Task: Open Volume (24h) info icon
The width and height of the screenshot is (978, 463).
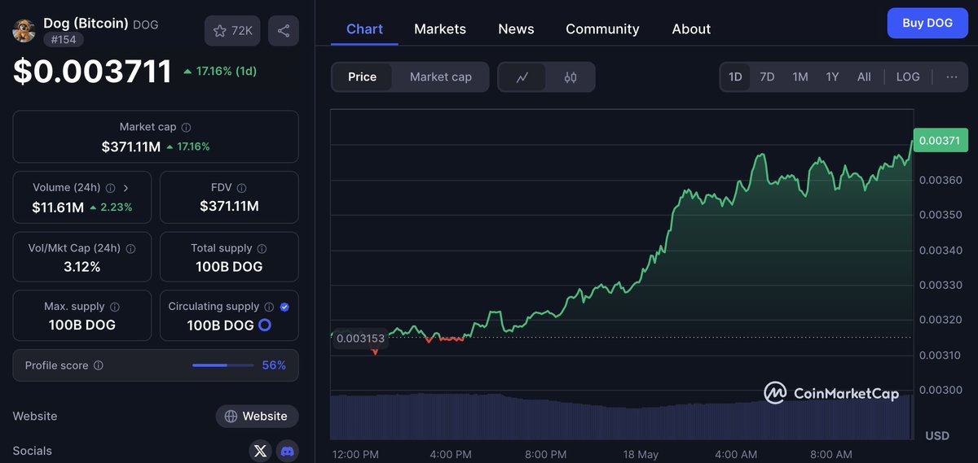Action: (110, 188)
